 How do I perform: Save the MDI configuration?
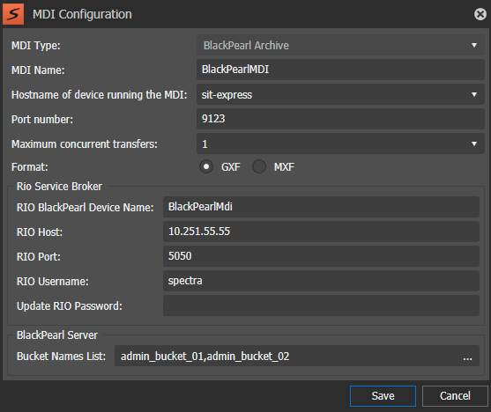coord(383,396)
